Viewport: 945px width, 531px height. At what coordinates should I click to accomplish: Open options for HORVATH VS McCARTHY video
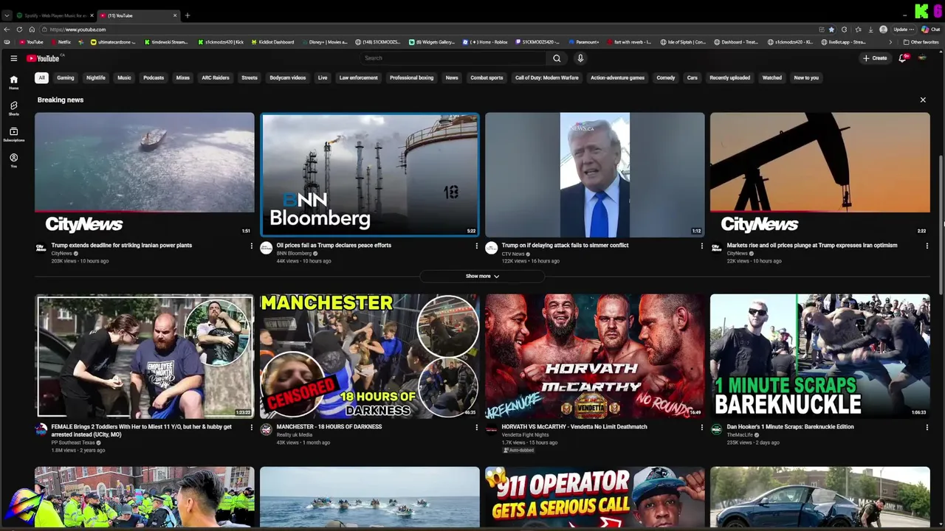[701, 427]
